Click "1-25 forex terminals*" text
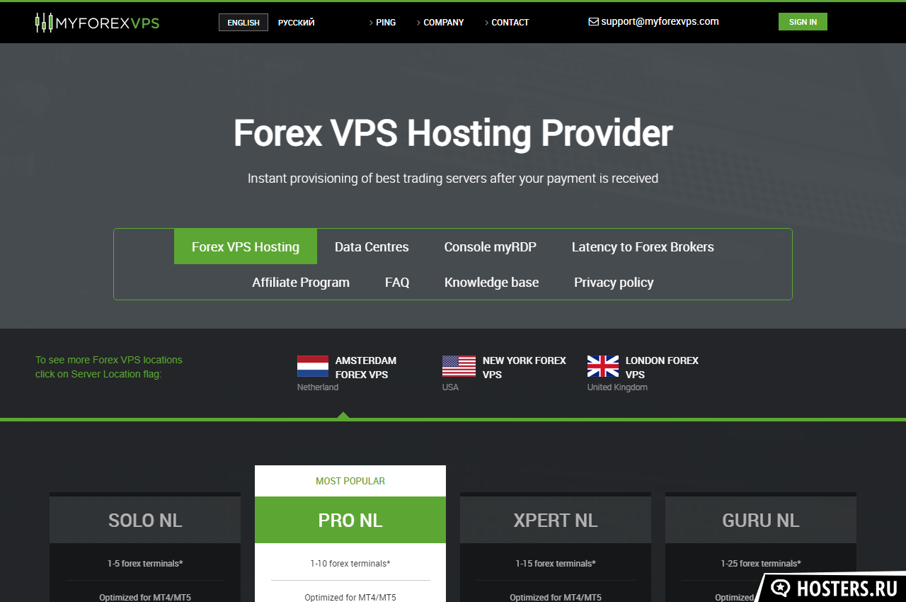 (x=761, y=564)
